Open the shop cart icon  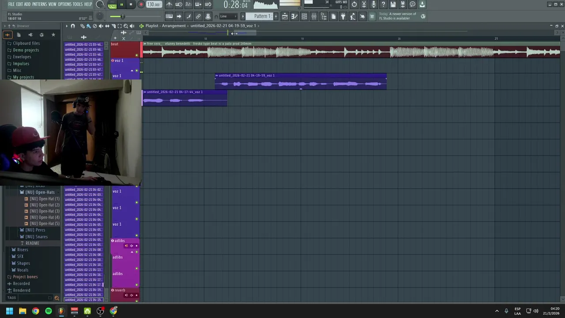[x=372, y=16]
